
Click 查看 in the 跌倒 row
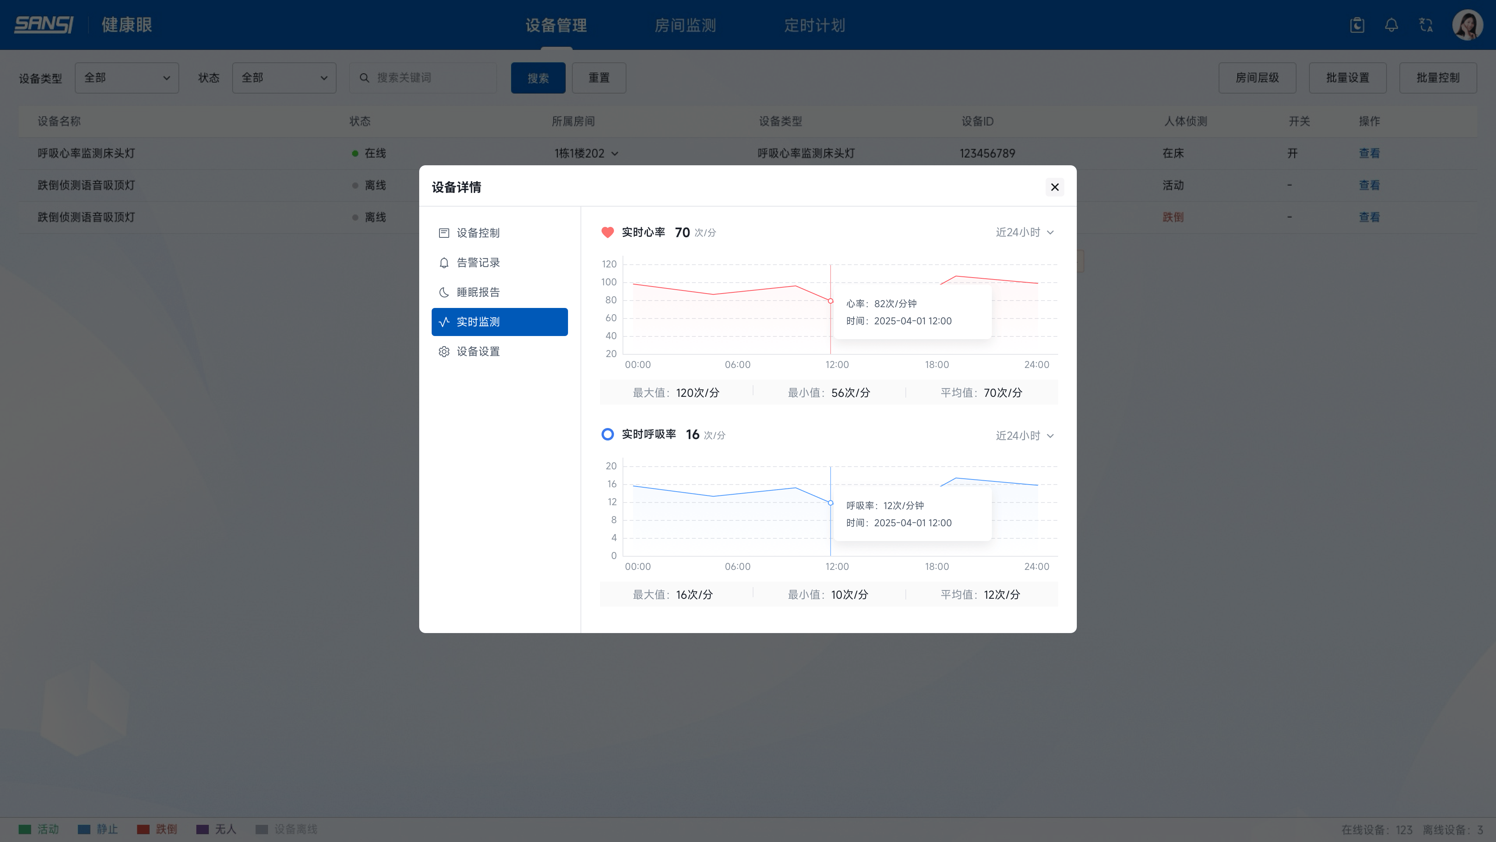(1369, 218)
